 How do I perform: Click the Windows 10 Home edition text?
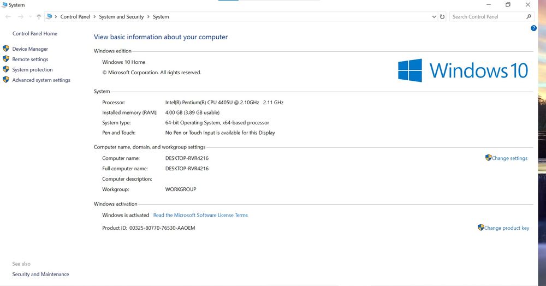[x=123, y=62]
